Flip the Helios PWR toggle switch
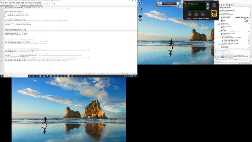This screenshot has height=142, width=252. click(x=185, y=6)
